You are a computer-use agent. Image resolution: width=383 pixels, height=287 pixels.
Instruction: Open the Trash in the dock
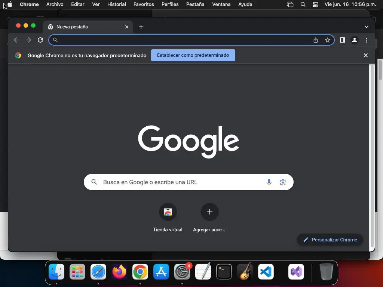326,272
